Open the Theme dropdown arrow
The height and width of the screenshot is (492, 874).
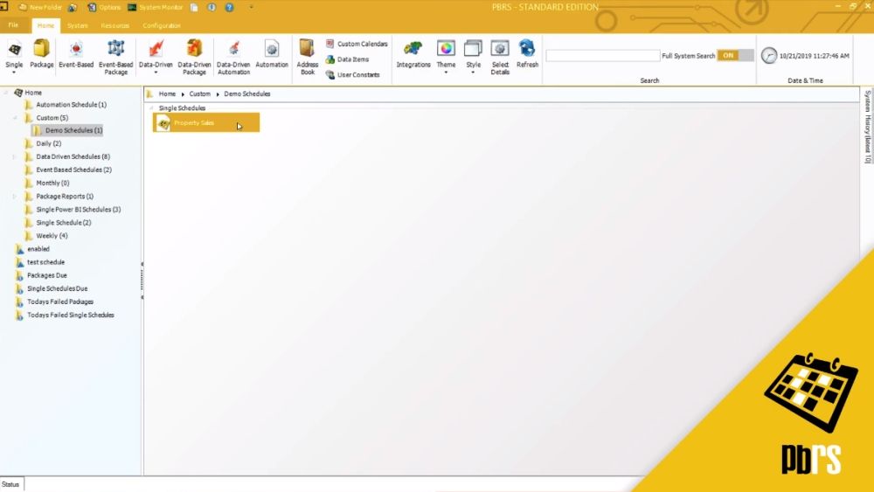coord(446,73)
